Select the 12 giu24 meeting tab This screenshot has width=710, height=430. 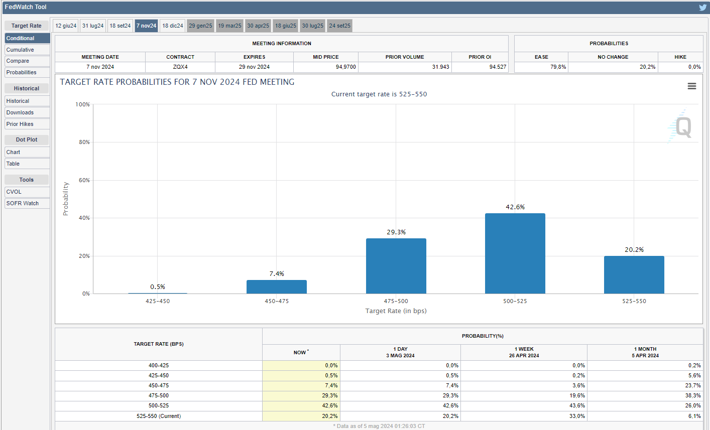pos(66,26)
